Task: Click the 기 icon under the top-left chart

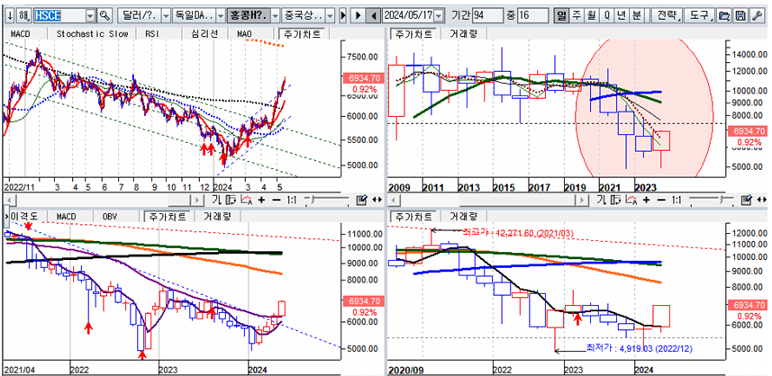Action: coord(216,200)
